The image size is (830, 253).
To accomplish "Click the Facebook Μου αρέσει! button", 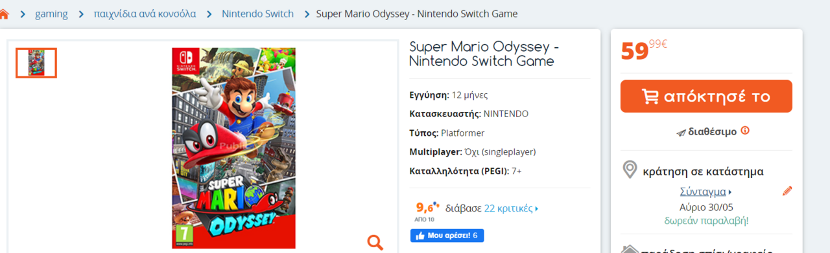I will 447,236.
